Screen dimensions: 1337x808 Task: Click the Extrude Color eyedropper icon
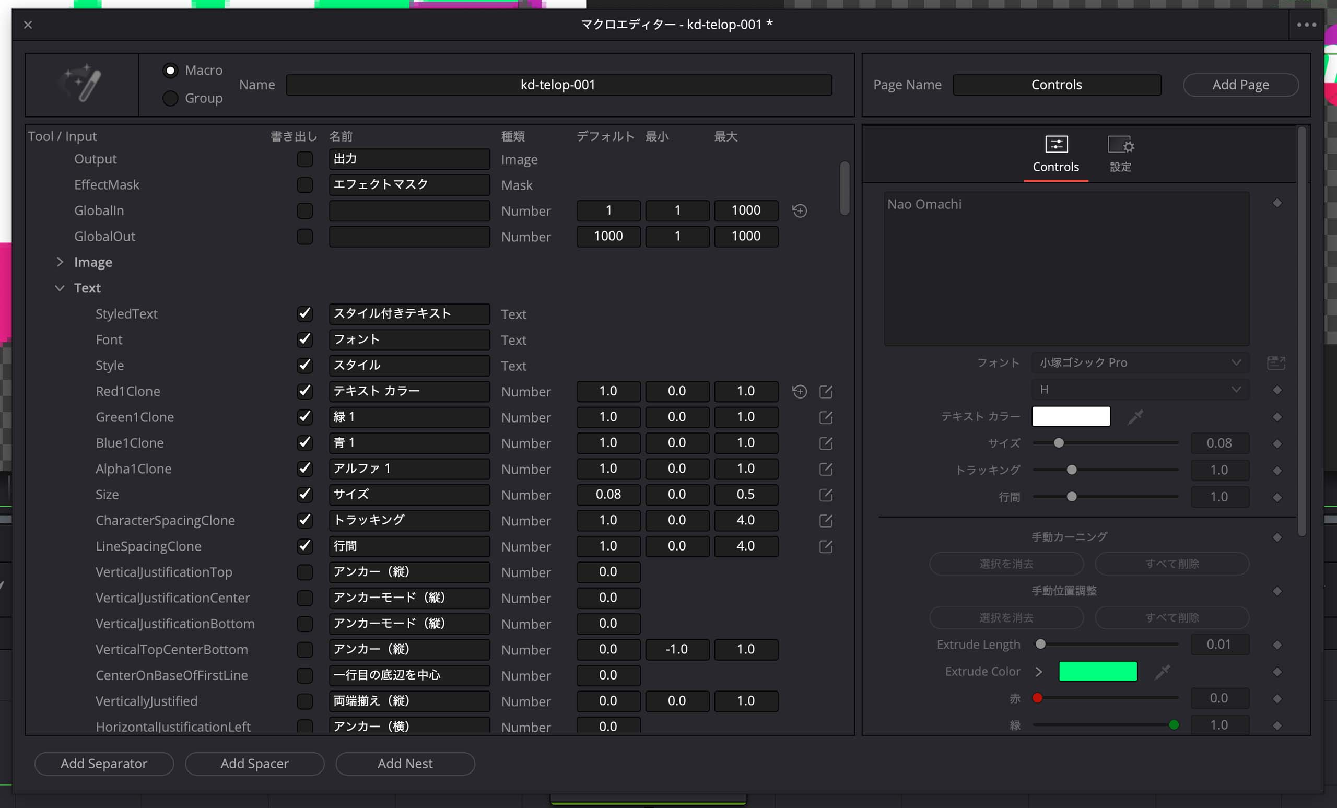point(1162,672)
